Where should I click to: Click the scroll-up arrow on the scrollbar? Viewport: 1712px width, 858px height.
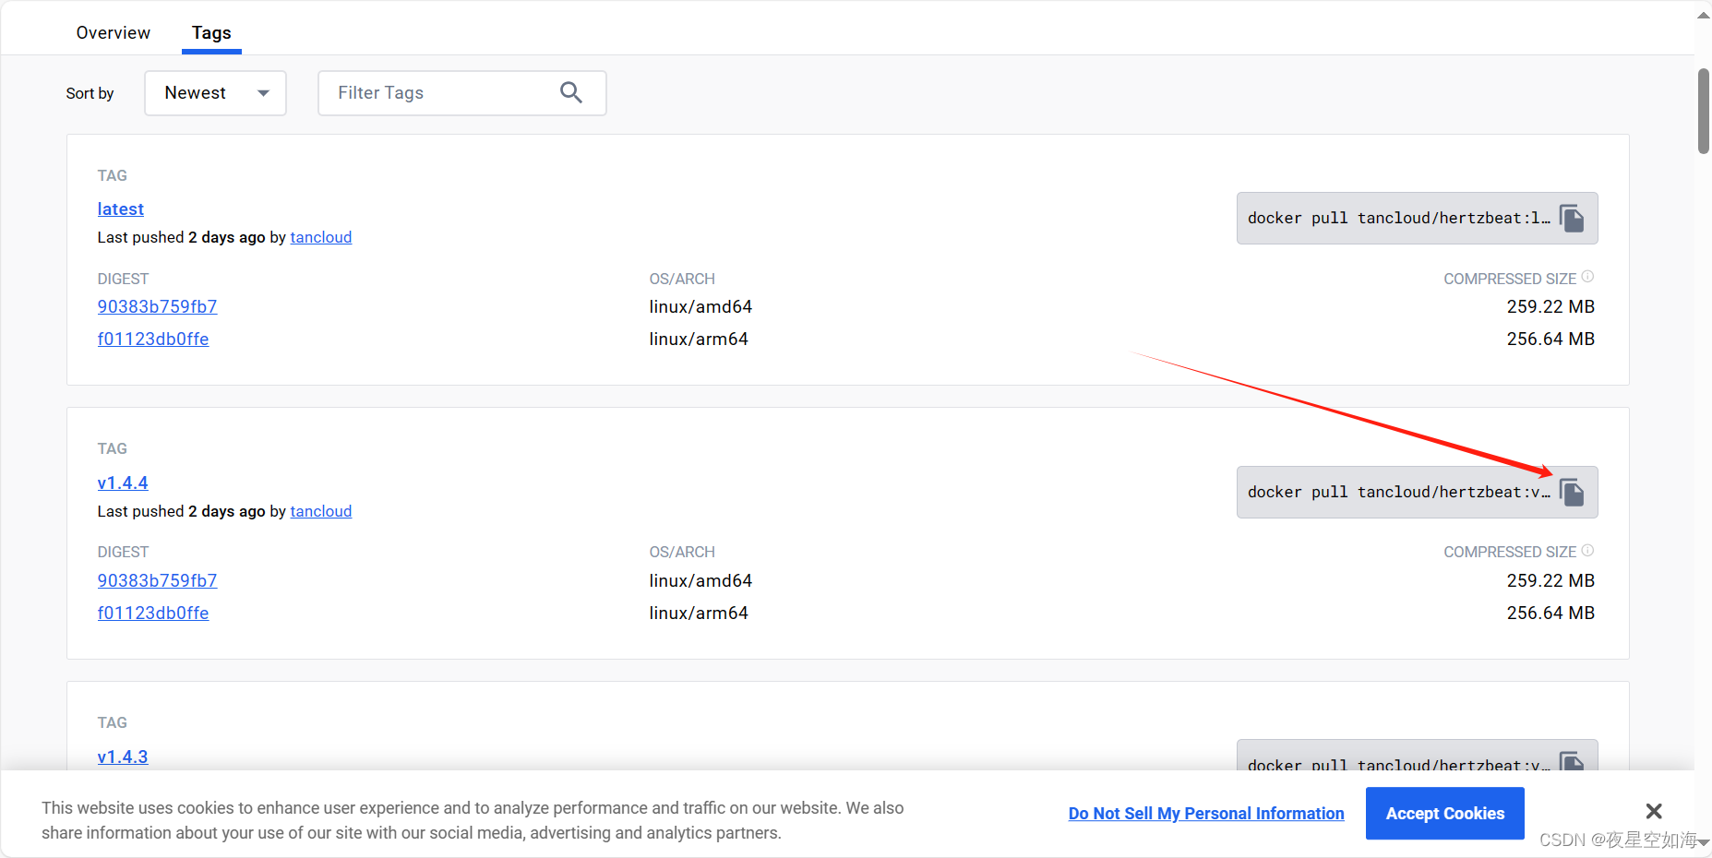tap(1701, 13)
